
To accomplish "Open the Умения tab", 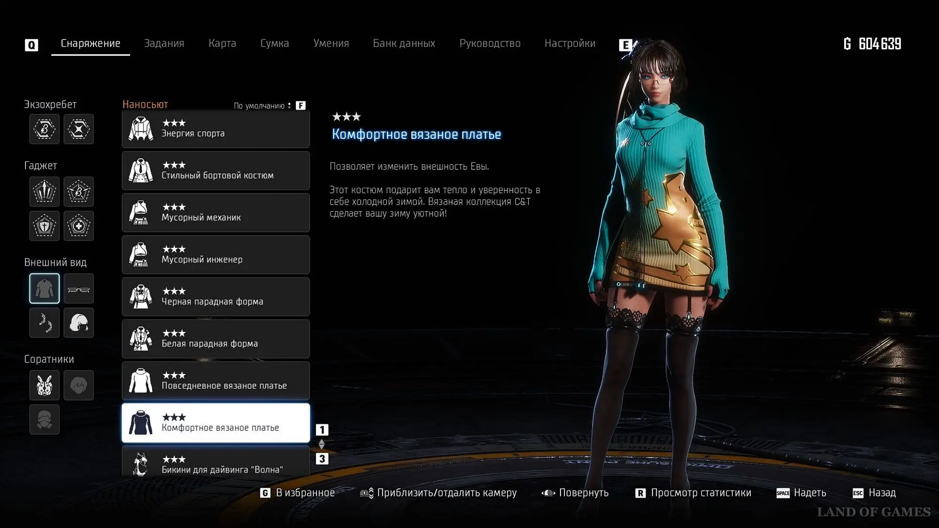I will point(331,43).
